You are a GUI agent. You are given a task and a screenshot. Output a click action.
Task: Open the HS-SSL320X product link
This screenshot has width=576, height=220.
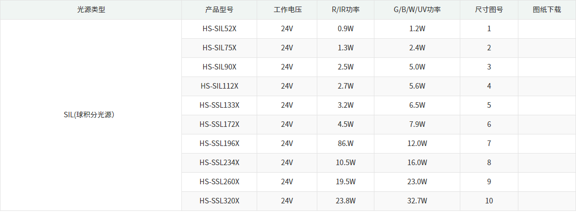[x=219, y=201]
